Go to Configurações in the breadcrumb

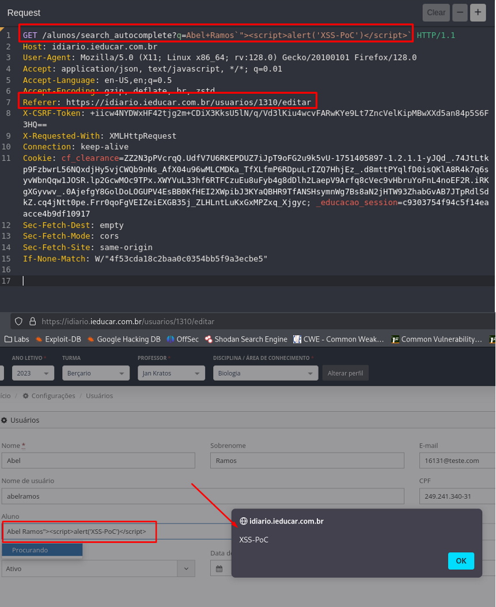(49, 396)
